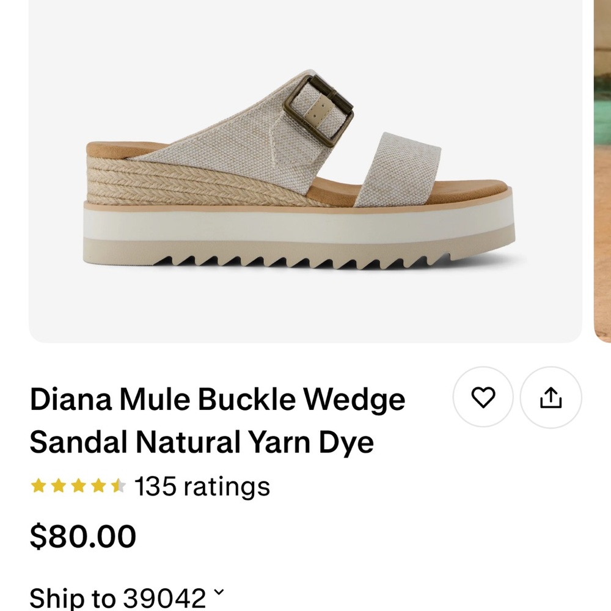Image resolution: width=611 pixels, height=611 pixels.
Task: Add sandal to favorites with heart icon
Action: click(x=483, y=397)
